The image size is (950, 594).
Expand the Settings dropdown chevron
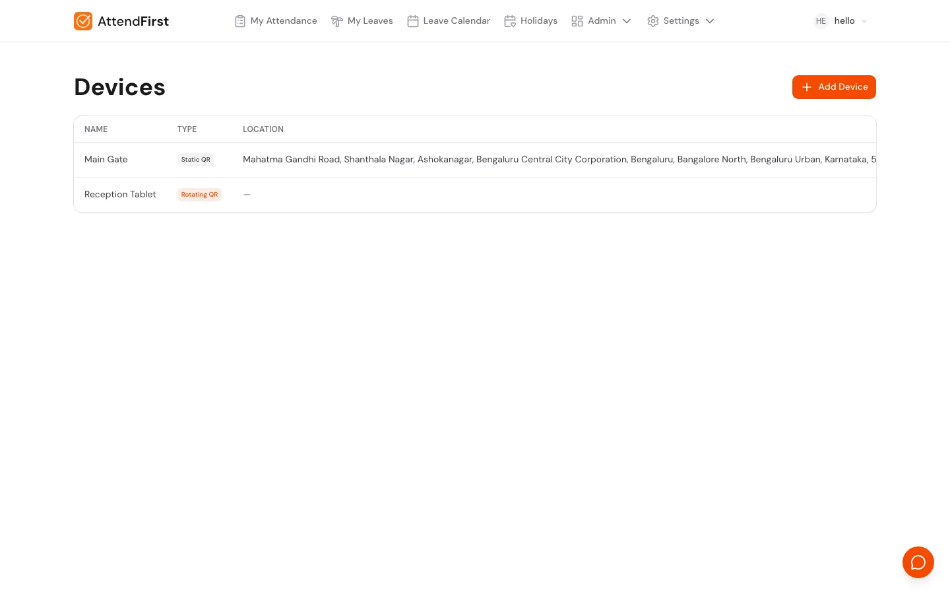pos(710,21)
